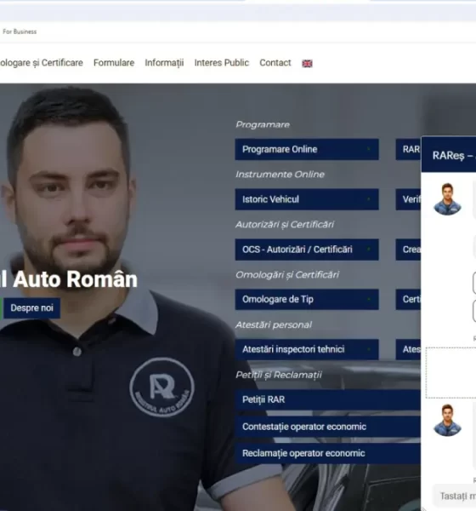Click the RAR logo on the polo shirt

click(x=162, y=388)
